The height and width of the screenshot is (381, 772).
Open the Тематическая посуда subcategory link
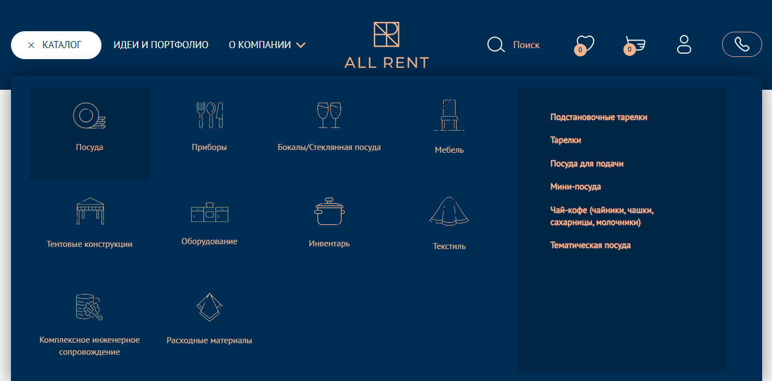click(x=591, y=245)
